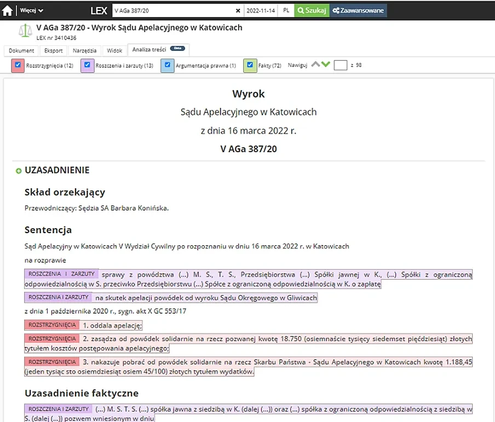Click 'z dnia 1 października 2020 r., sygn. akt X GC 553/17'
The height and width of the screenshot is (422, 495).
coord(106,311)
